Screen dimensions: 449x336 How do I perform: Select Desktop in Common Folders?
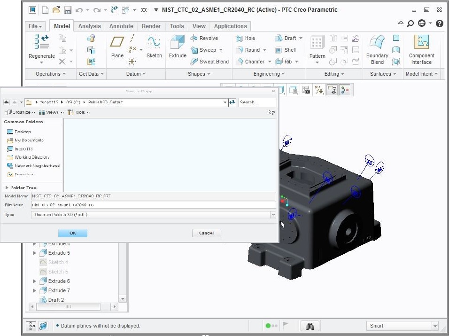point(19,132)
